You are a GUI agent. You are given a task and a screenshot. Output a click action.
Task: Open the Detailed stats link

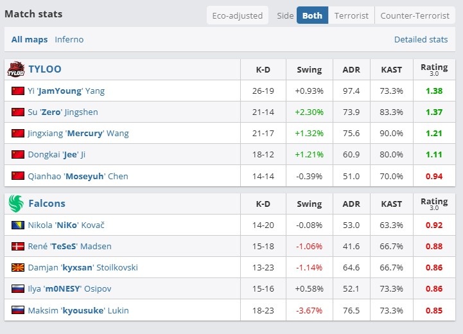421,40
